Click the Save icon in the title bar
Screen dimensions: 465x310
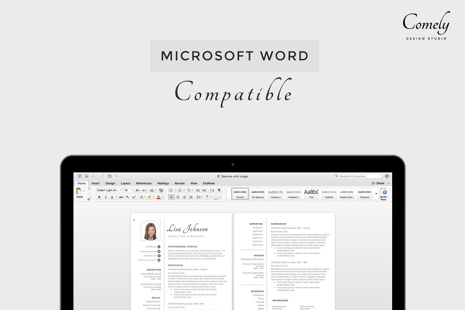point(86,176)
